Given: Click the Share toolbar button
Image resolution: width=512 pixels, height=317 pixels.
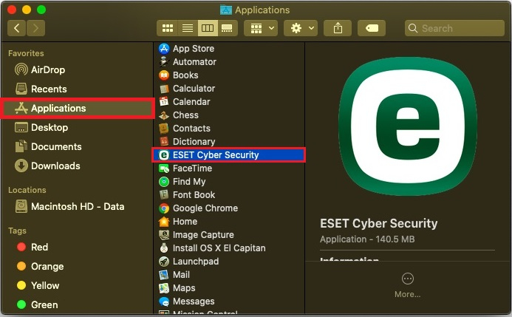Looking at the screenshot, I should point(338,28).
